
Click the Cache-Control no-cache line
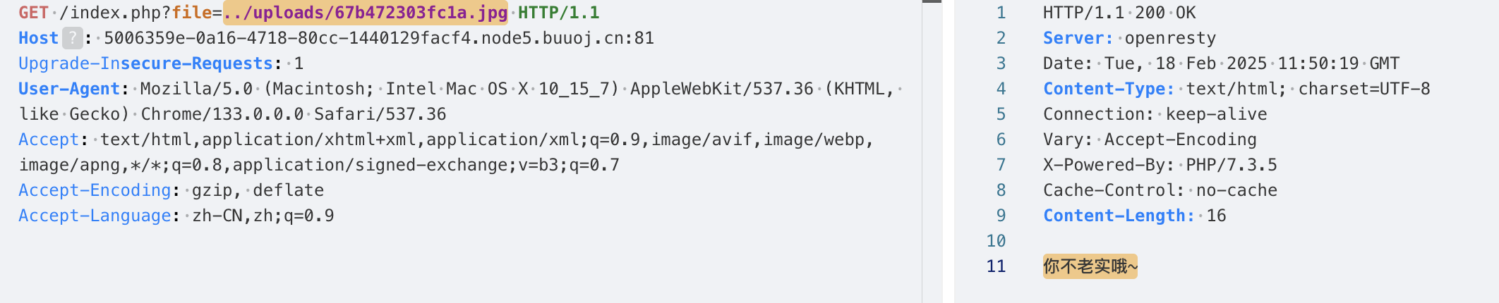[x=1160, y=190]
